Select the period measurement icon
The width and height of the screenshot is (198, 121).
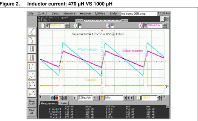(x=32, y=49)
